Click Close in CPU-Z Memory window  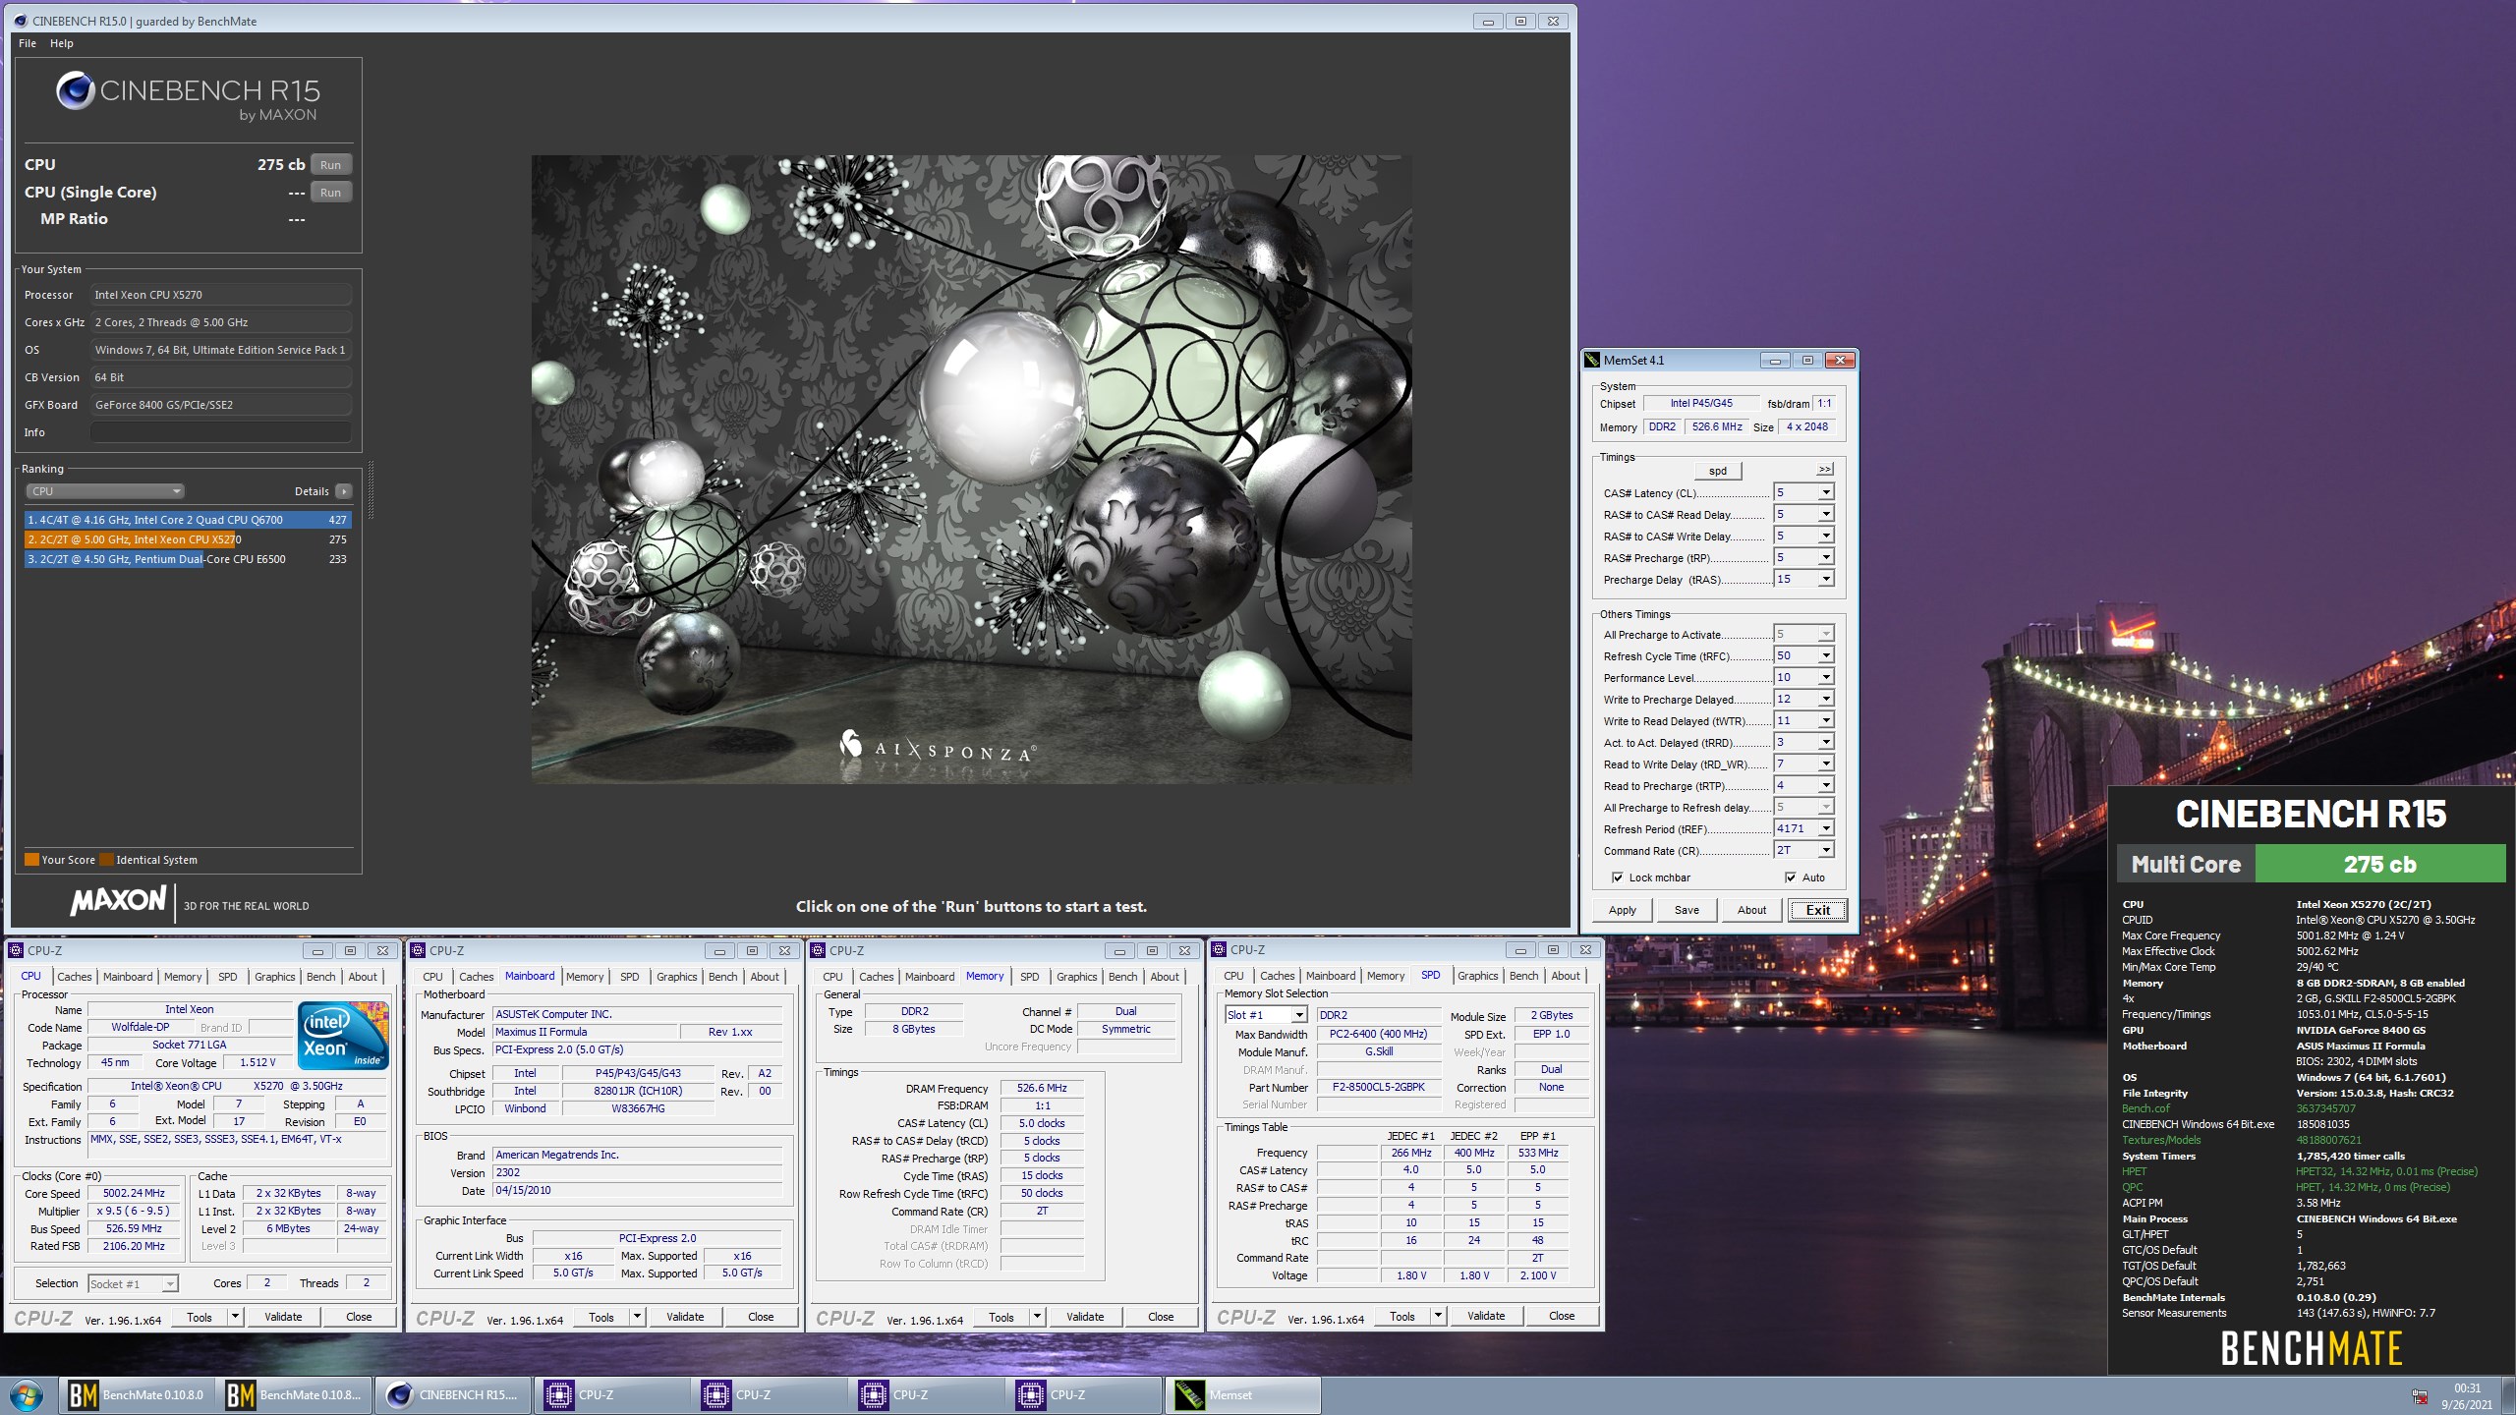pyautogui.click(x=1161, y=1317)
